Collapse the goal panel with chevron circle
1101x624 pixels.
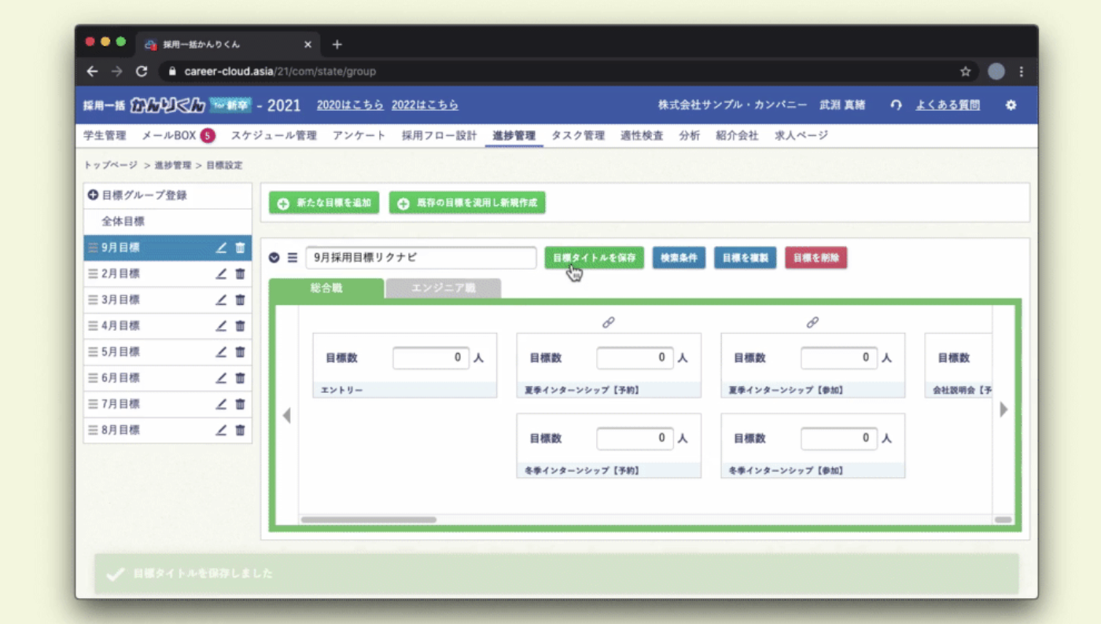(x=274, y=257)
